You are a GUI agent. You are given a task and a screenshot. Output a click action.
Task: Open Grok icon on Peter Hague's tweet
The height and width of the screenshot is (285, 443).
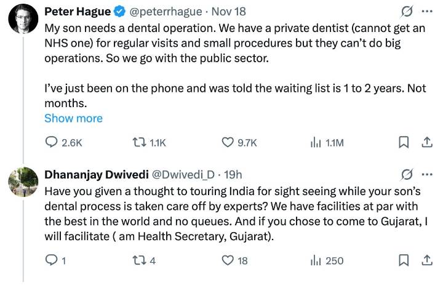tap(406, 12)
